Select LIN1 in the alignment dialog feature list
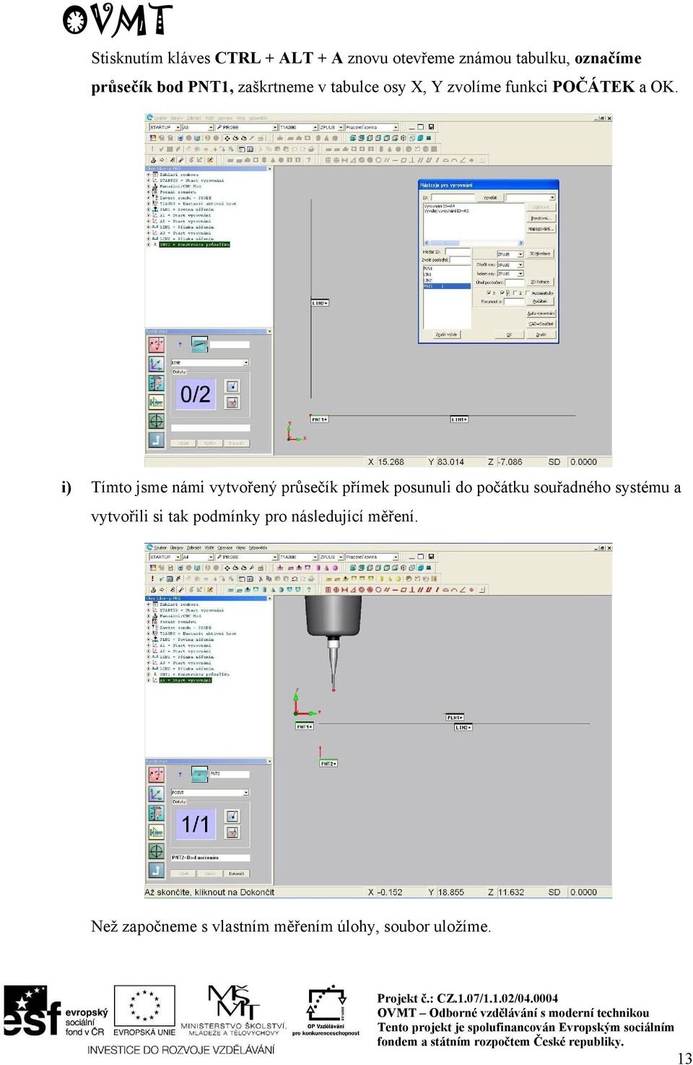This screenshot has width=693, height=1065. 447,274
